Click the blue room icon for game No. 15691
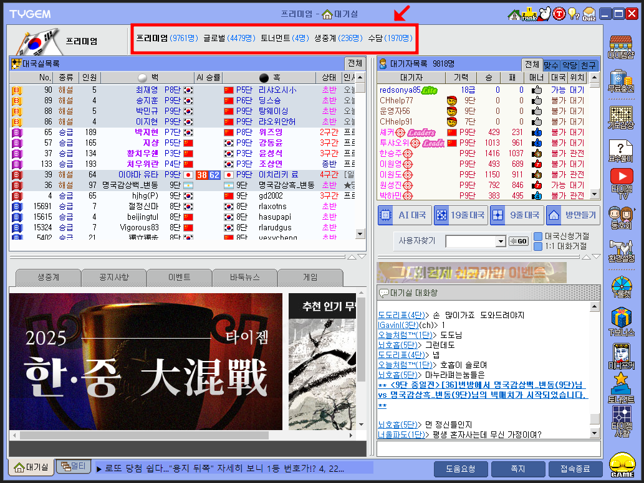This screenshot has height=483, width=644. point(17,206)
